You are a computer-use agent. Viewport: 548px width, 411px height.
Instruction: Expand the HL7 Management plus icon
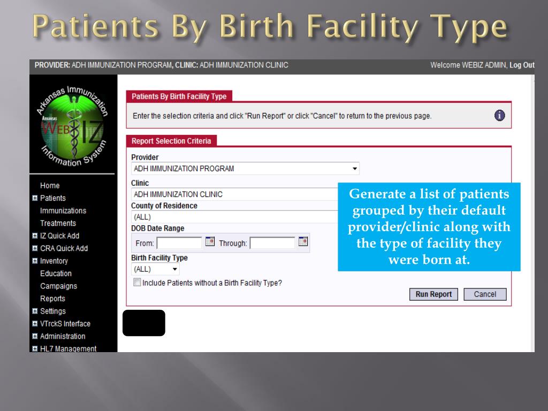pyautogui.click(x=35, y=349)
